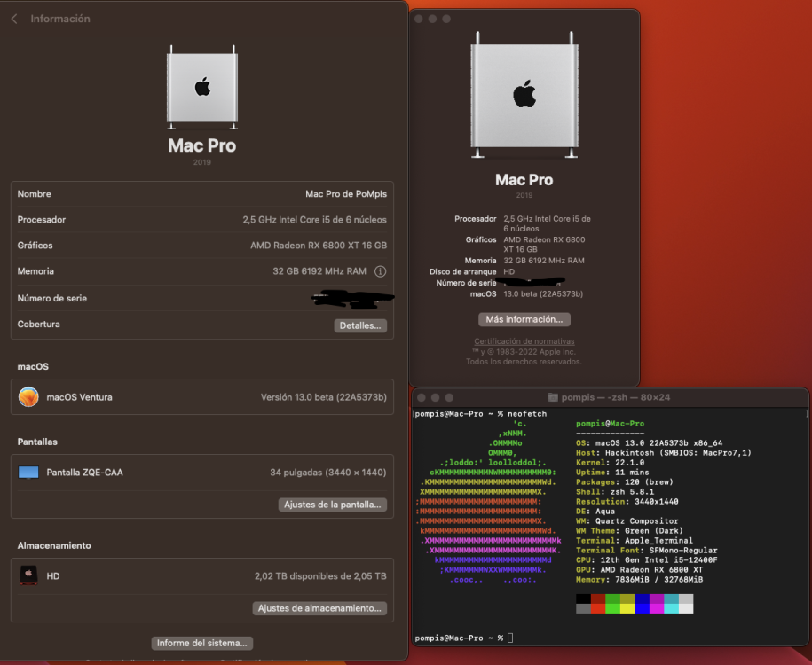Close the Terminal window
Image resolution: width=812 pixels, height=665 pixels.
(x=421, y=397)
